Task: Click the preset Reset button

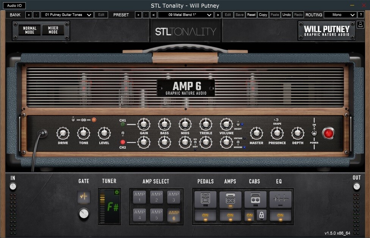Action: (x=251, y=15)
